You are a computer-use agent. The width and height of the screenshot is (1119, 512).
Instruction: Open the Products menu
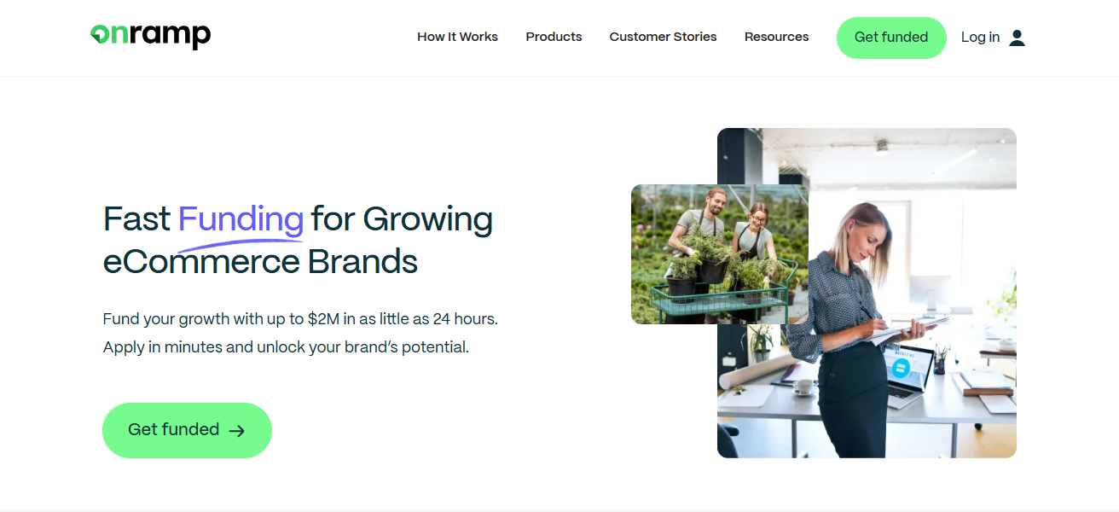coord(554,37)
